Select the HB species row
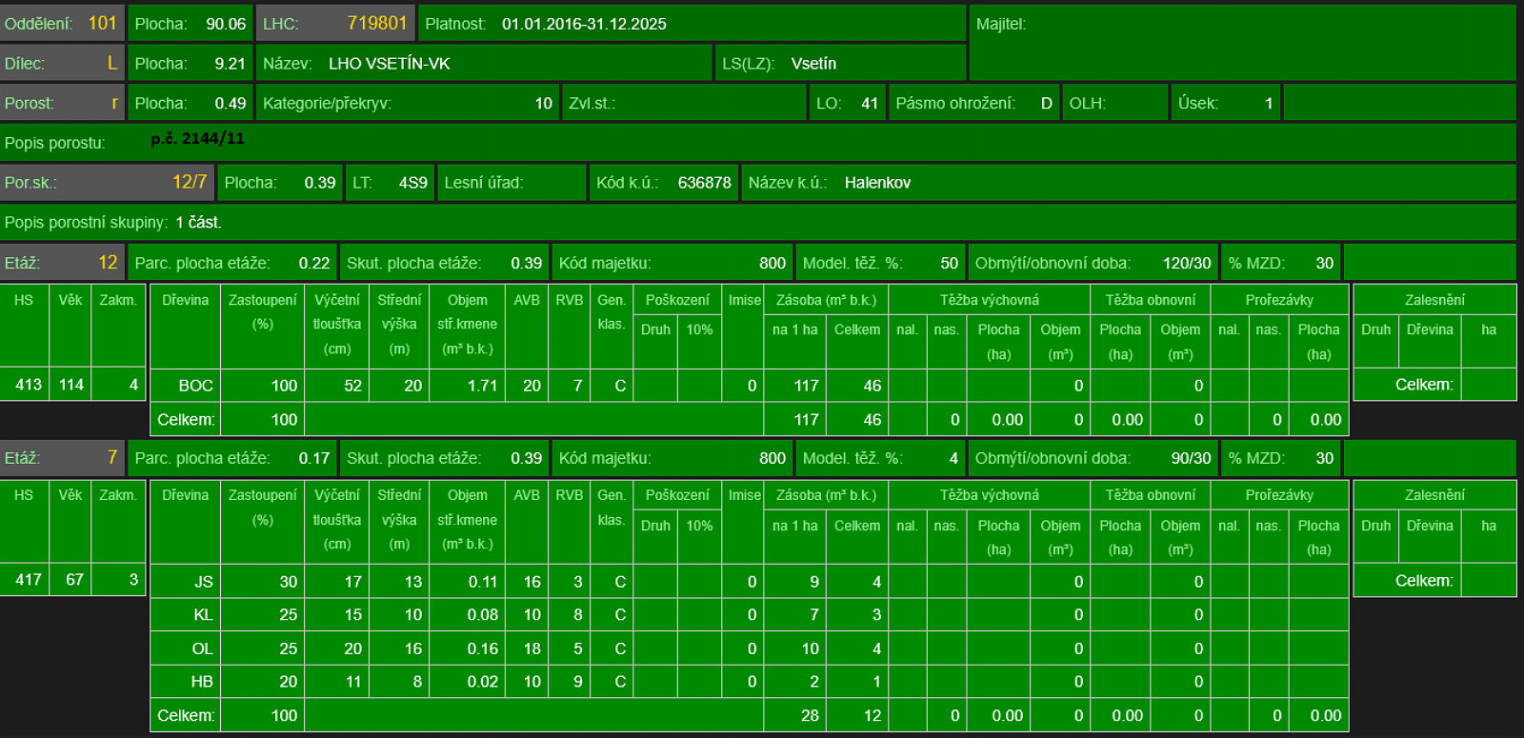 coord(749,682)
